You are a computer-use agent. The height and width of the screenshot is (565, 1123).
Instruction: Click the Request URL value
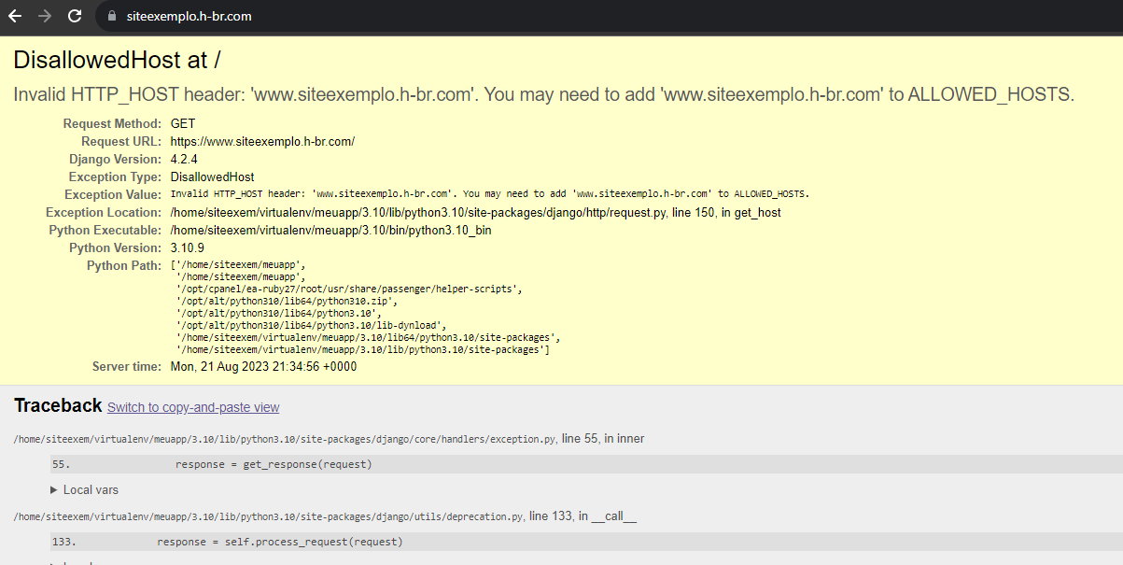[x=262, y=141]
